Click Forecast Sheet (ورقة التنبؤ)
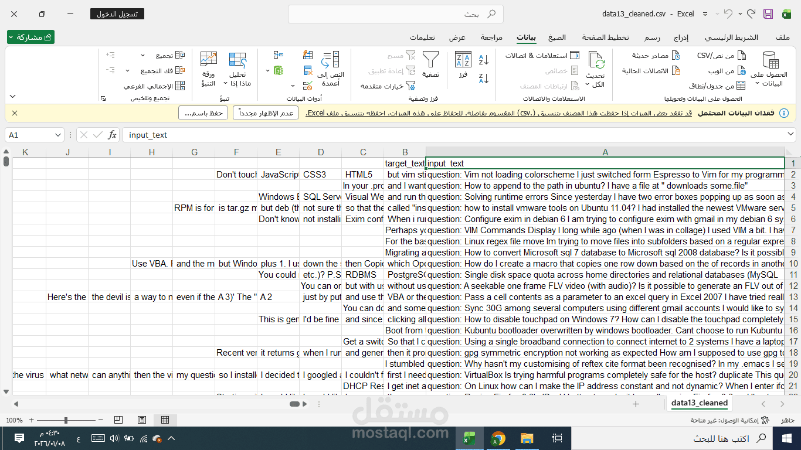The width and height of the screenshot is (801, 450). [209, 69]
